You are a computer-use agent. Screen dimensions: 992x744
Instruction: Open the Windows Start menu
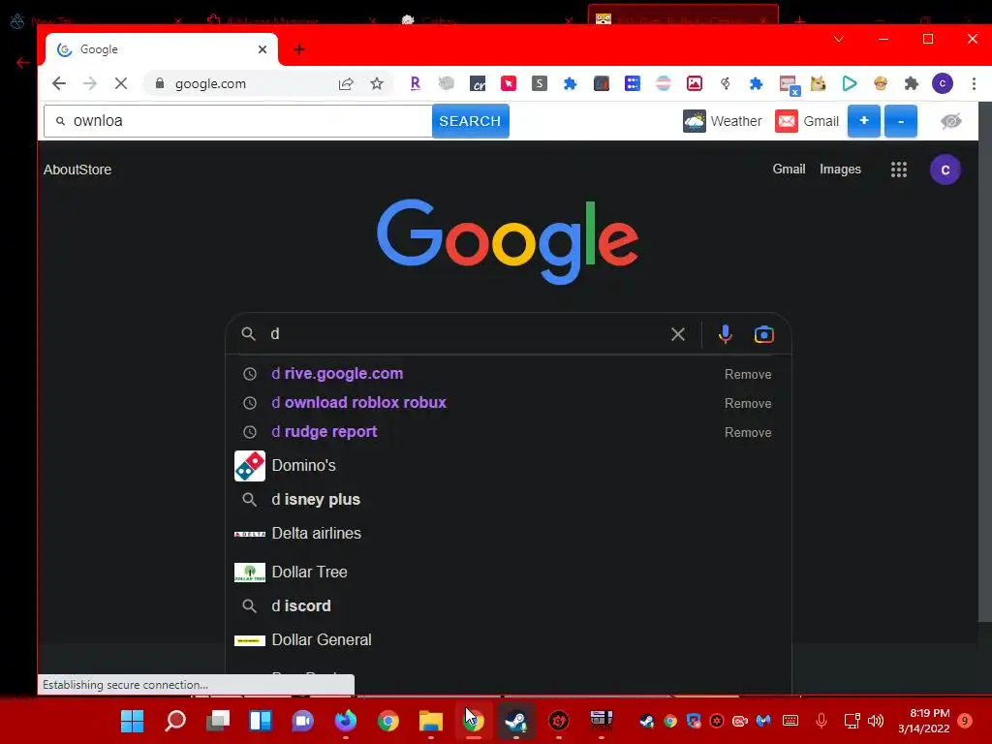132,721
